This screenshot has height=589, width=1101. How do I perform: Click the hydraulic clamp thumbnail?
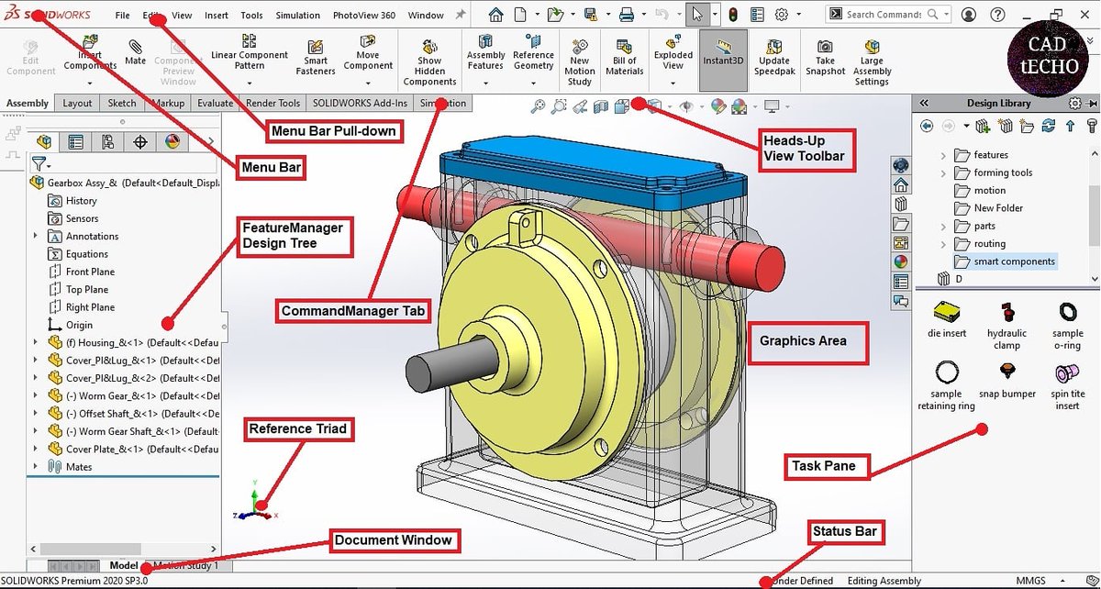point(1006,328)
